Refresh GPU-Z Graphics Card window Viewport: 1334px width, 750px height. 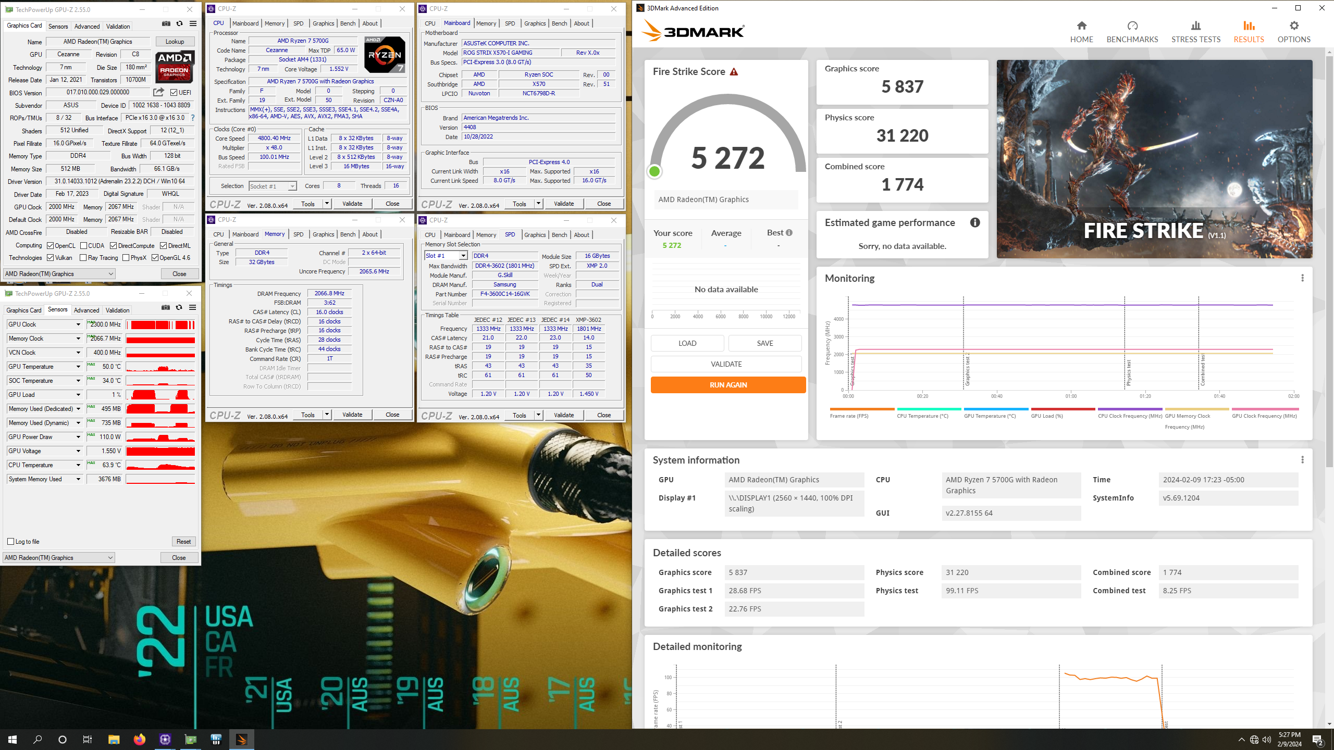179,24
